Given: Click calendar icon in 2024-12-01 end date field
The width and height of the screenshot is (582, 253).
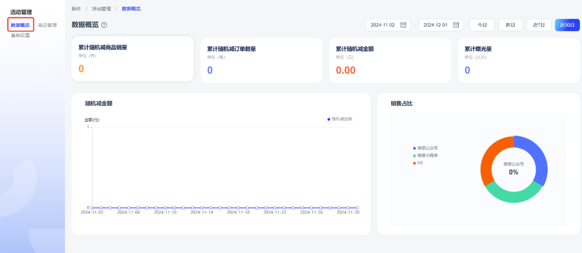Looking at the screenshot, I should (x=456, y=25).
